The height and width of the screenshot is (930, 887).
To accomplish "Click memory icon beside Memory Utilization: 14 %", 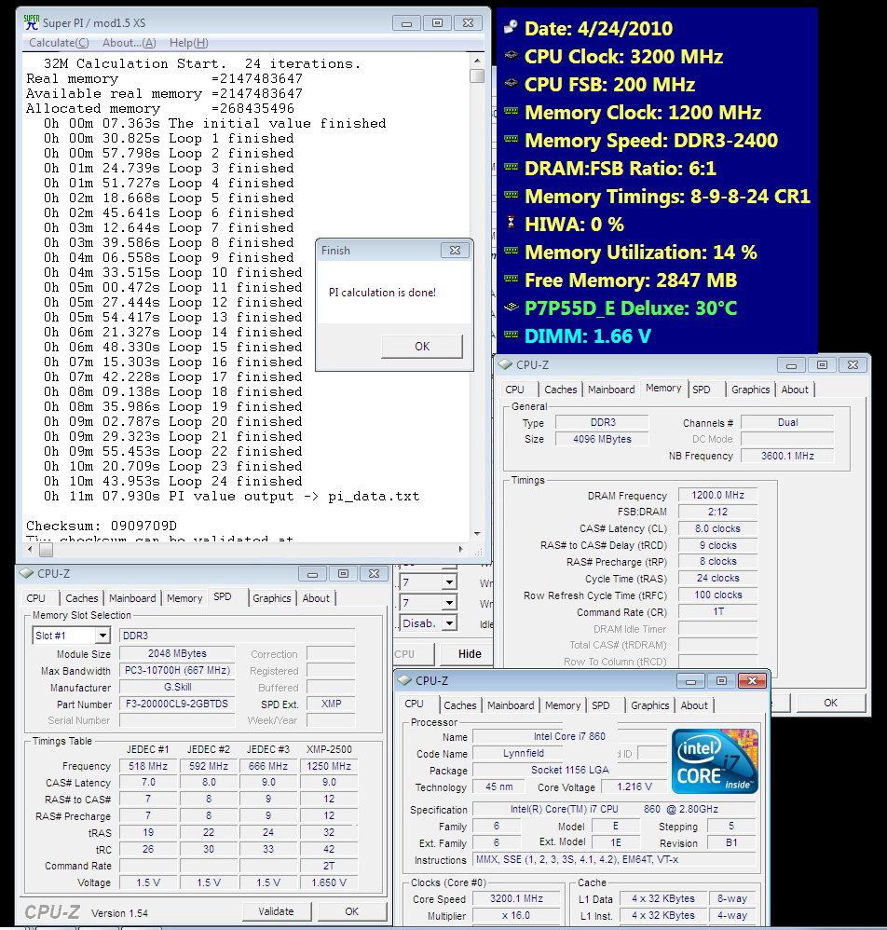I will tap(511, 251).
